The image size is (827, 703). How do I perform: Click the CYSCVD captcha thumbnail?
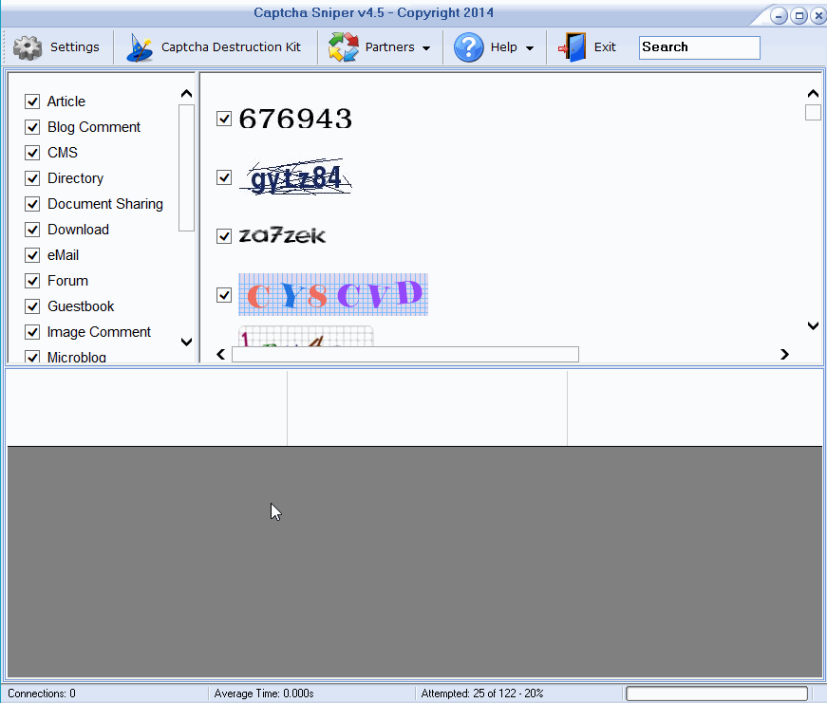click(x=333, y=294)
